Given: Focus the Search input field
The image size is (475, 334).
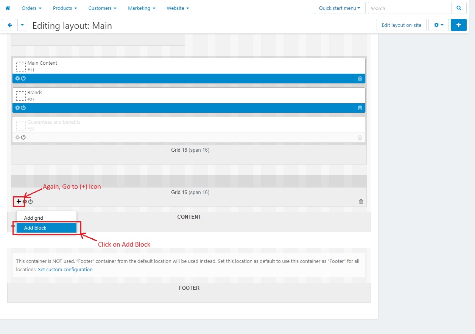Looking at the screenshot, I should (410, 8).
